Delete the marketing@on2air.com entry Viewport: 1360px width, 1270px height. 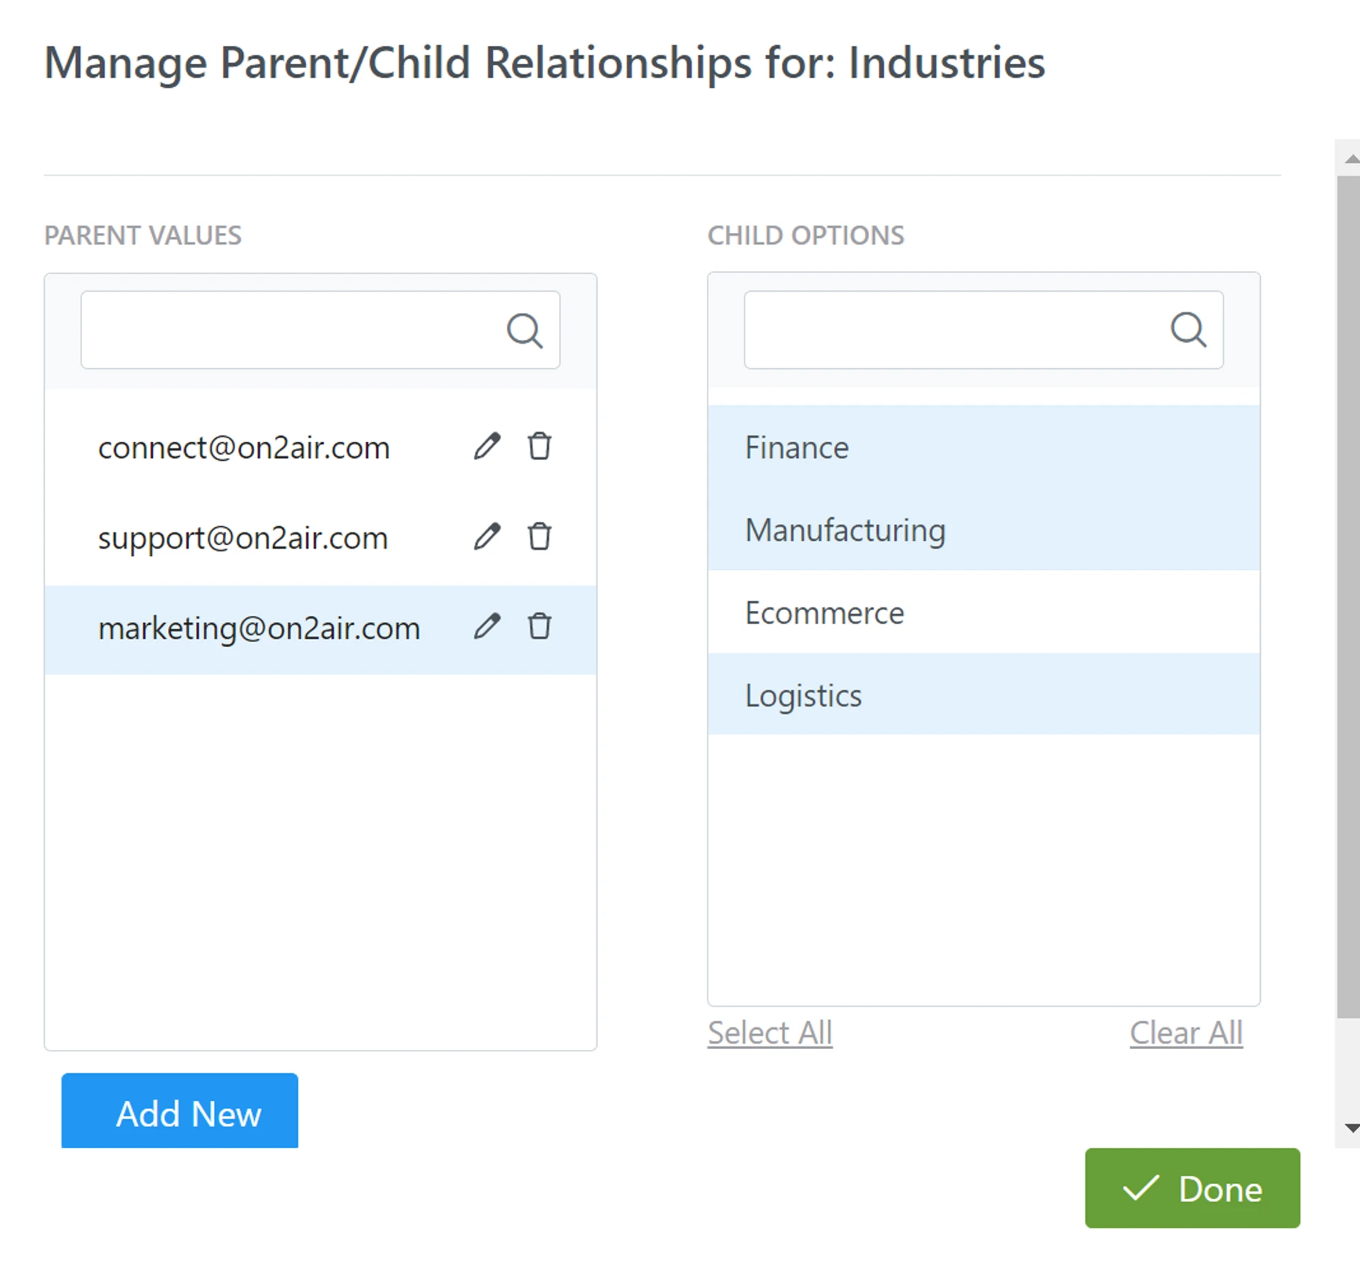(x=539, y=627)
